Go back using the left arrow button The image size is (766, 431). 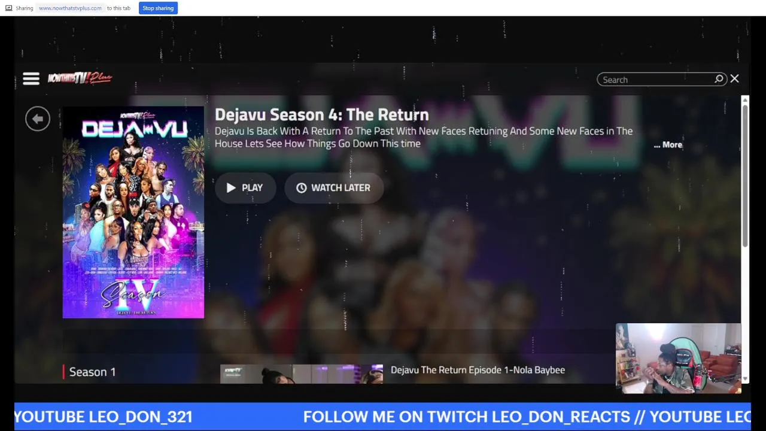coord(38,119)
